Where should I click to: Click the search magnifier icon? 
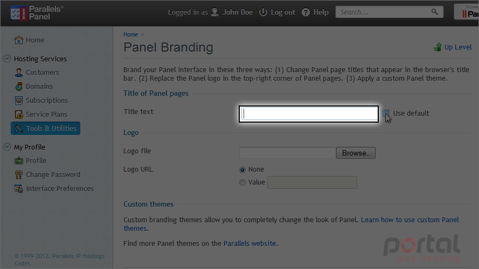tap(434, 12)
